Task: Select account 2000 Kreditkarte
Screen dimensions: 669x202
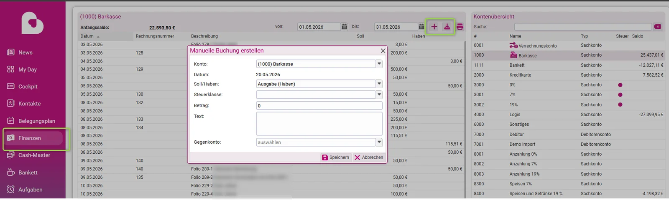Action: click(x=568, y=75)
